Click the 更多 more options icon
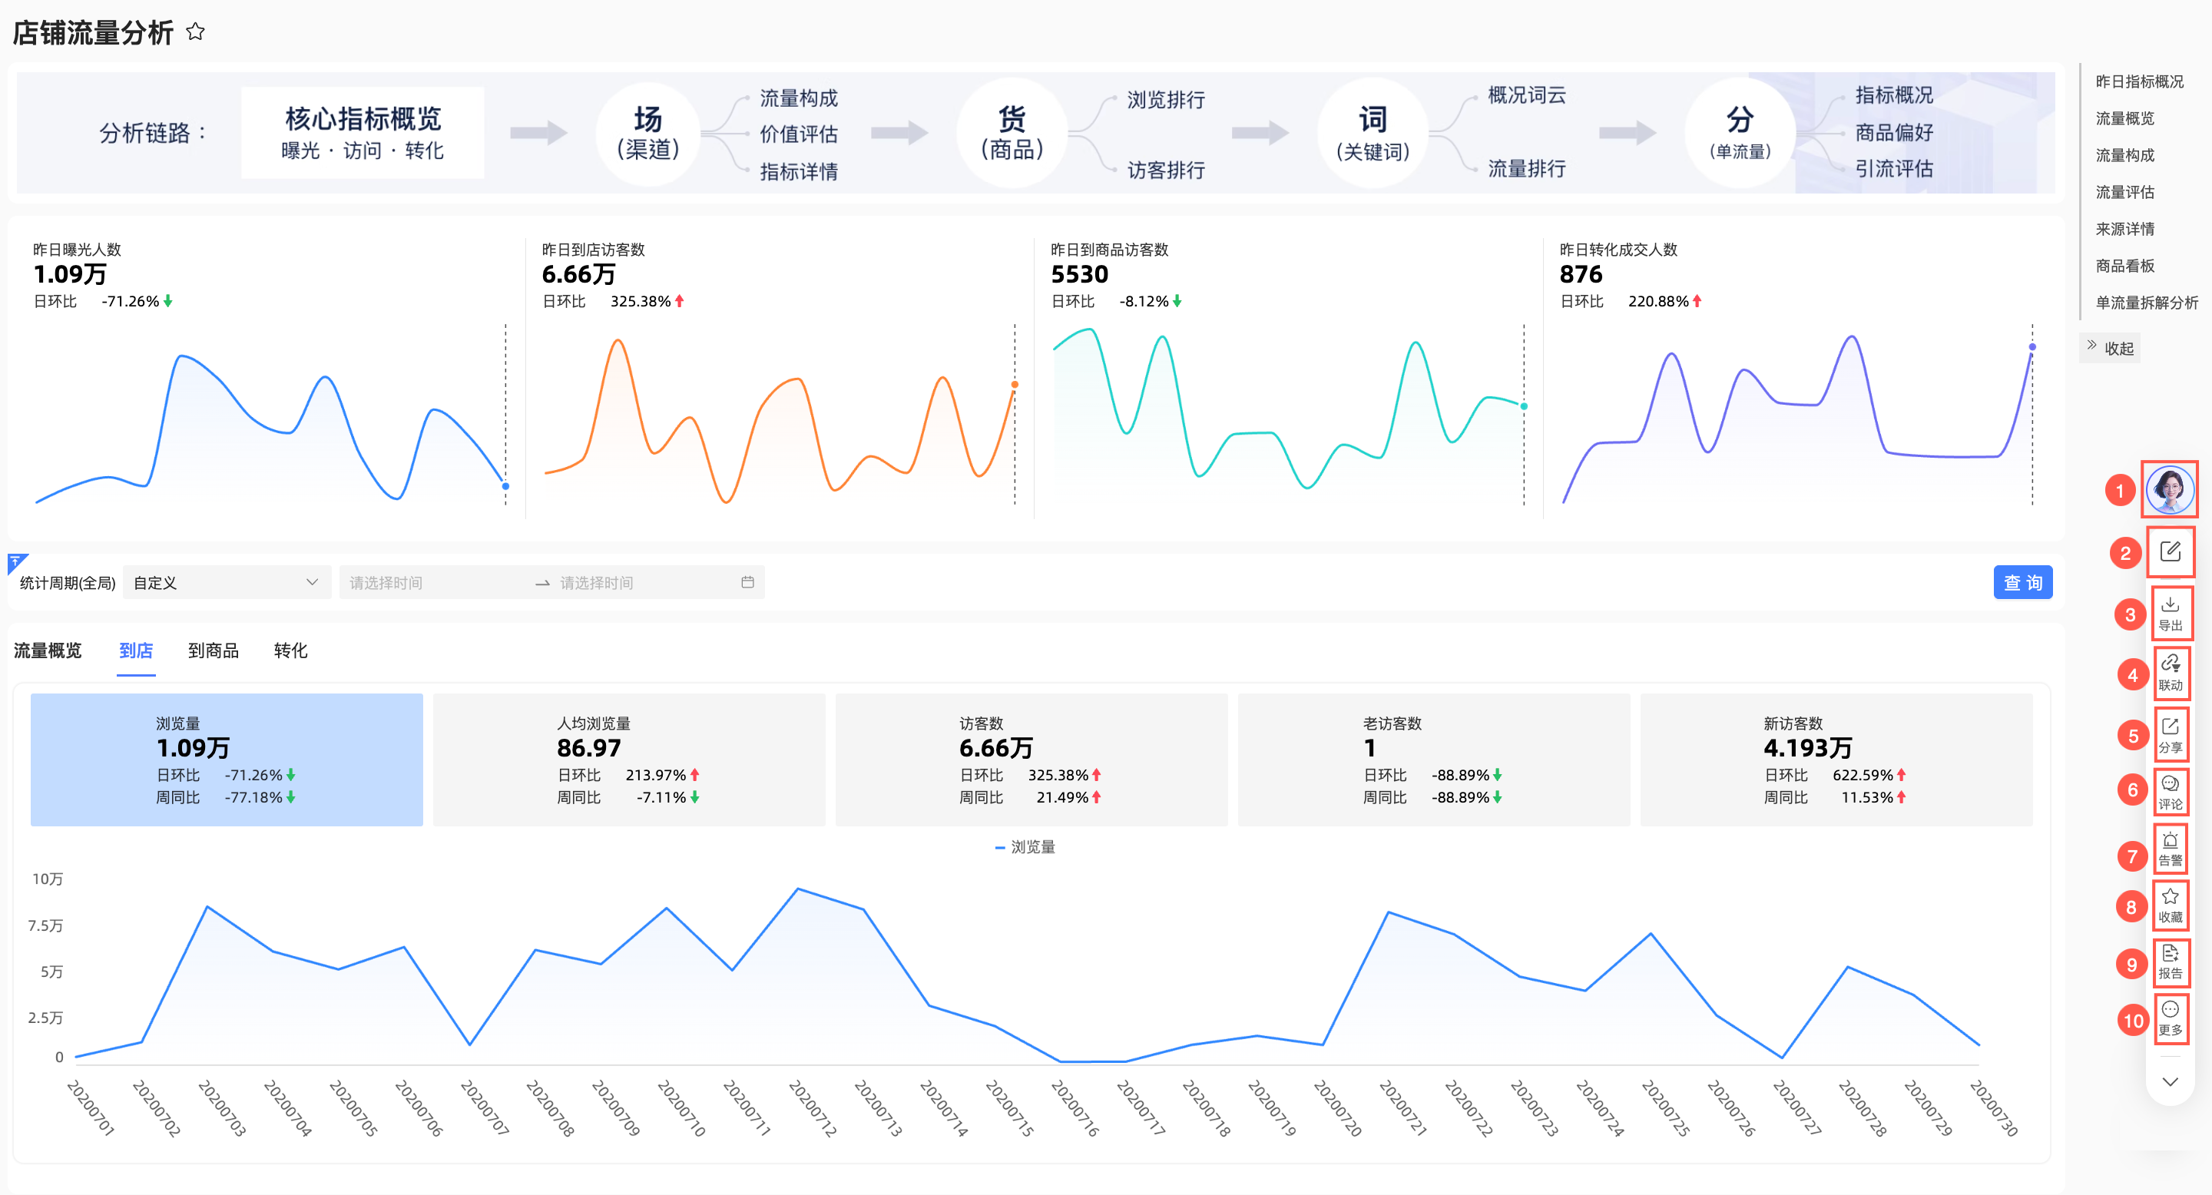 point(2170,1018)
